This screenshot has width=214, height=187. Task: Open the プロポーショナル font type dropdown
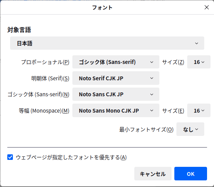click(116, 62)
